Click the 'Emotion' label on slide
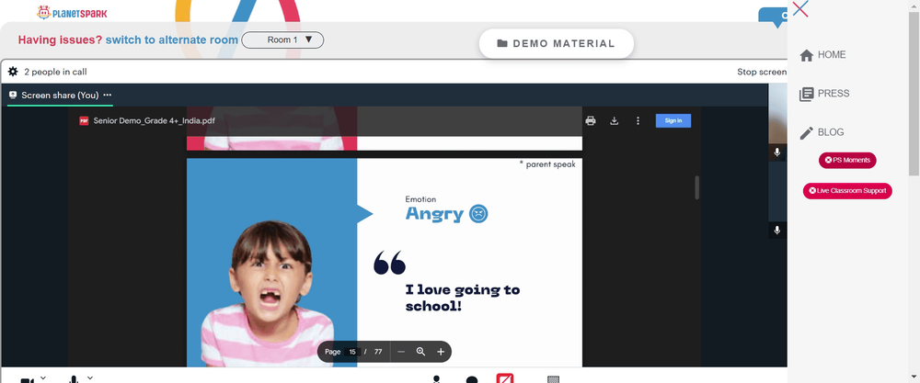 pyautogui.click(x=420, y=199)
